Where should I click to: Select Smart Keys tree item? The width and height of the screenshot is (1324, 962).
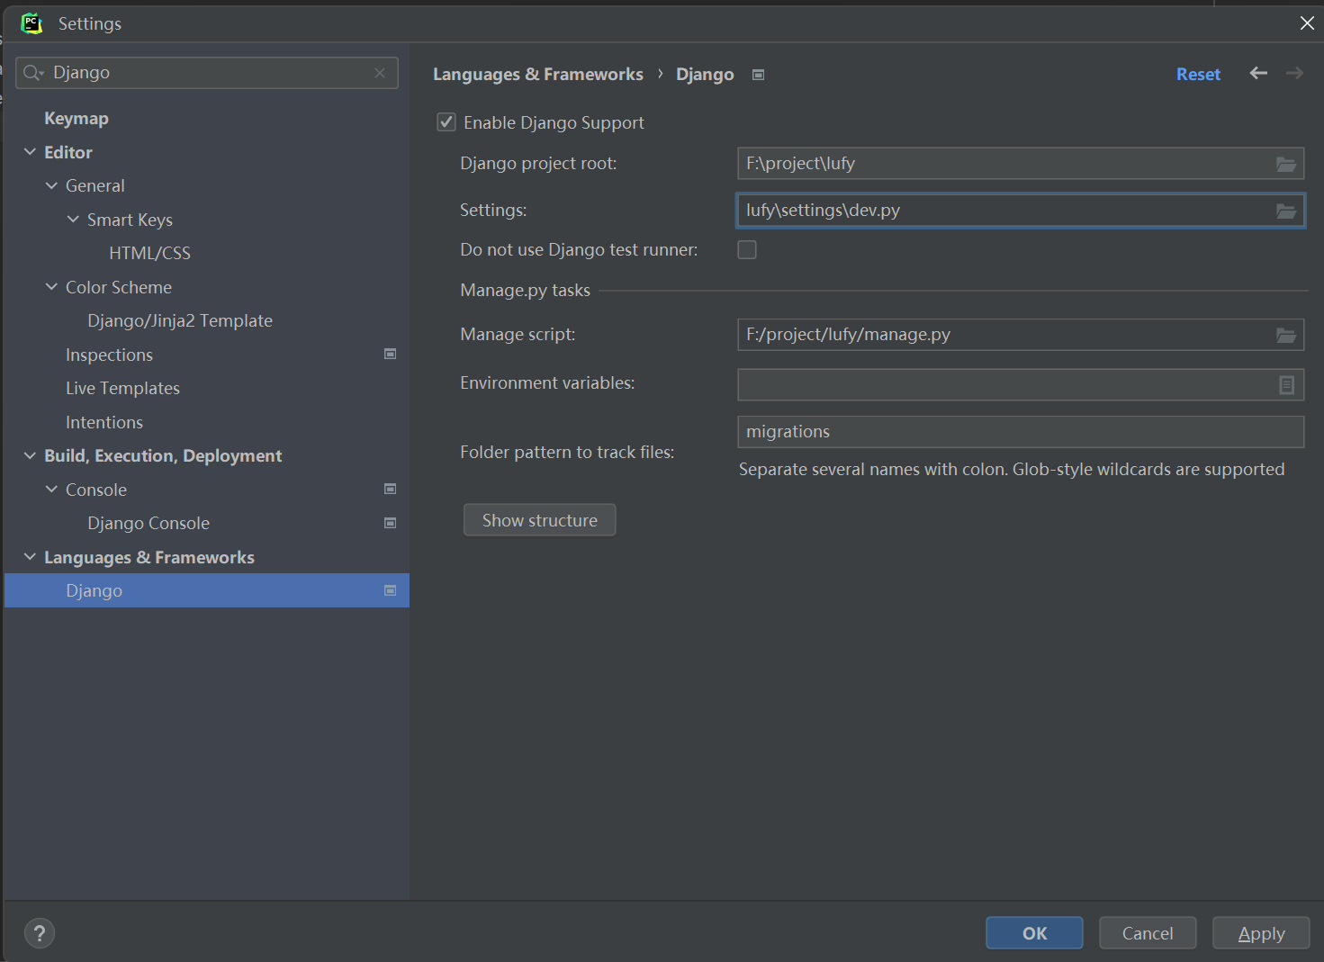(x=130, y=220)
